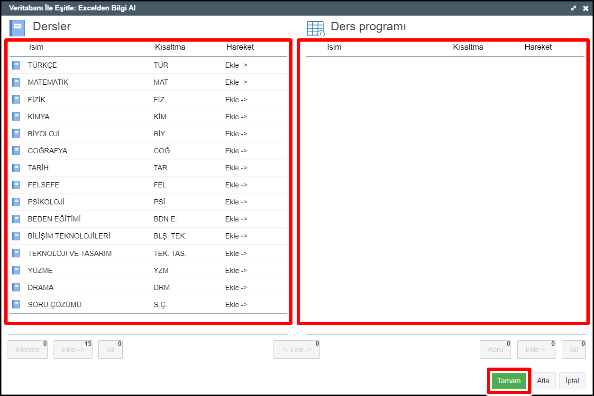The image size is (594, 396).
Task: Click the COĞ abbreviation cell
Action: coord(162,150)
